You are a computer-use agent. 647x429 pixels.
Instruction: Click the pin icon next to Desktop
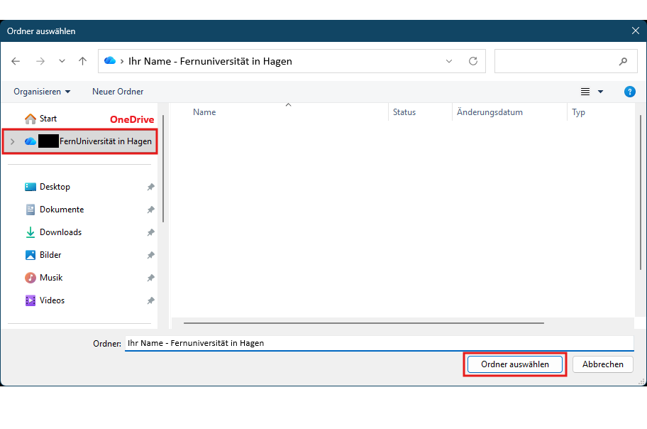pos(150,188)
